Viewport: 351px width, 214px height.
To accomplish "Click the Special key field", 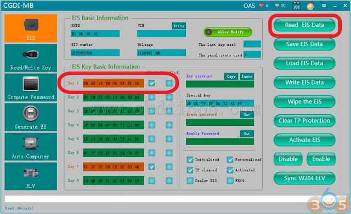I will pyautogui.click(x=220, y=103).
